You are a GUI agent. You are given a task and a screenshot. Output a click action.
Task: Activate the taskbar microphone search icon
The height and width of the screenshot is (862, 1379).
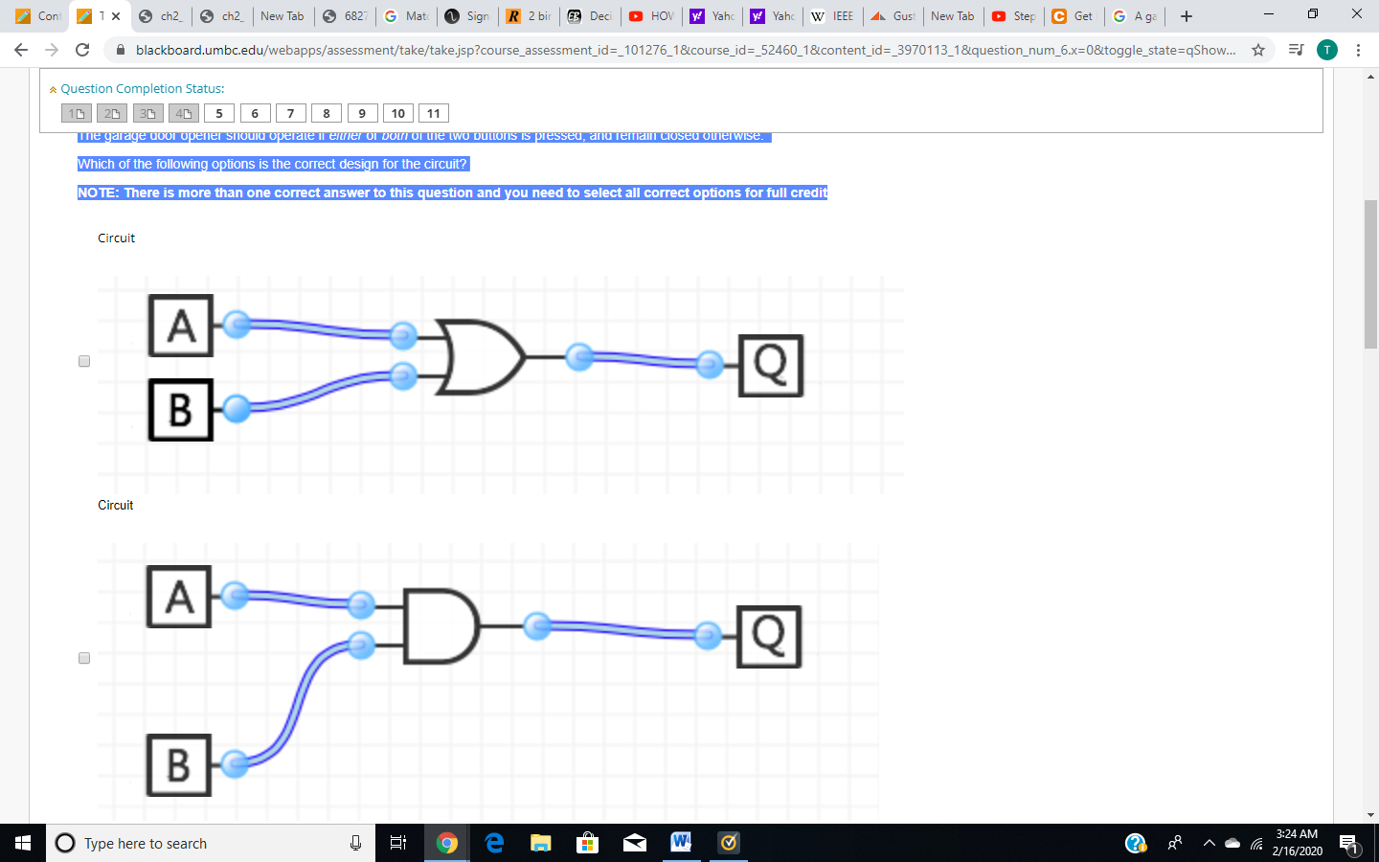pos(355,843)
